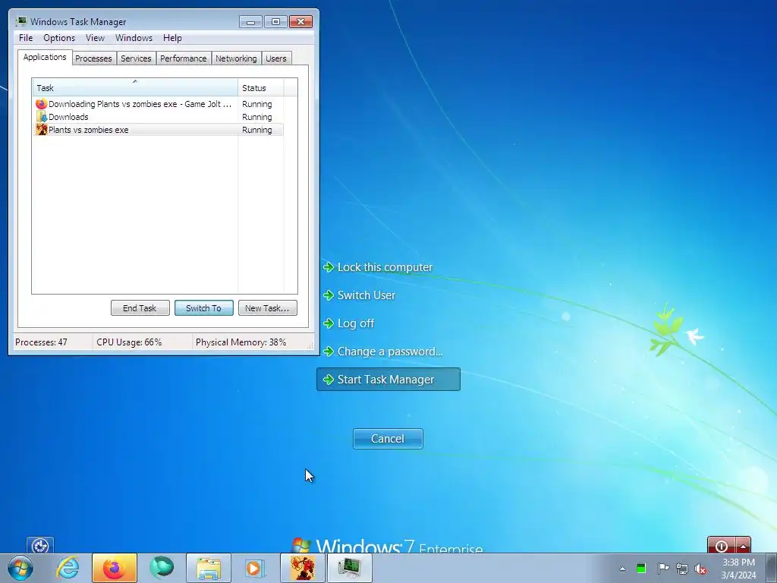This screenshot has width=777, height=583.
Task: Open Ease of Access button
Action: pos(40,545)
